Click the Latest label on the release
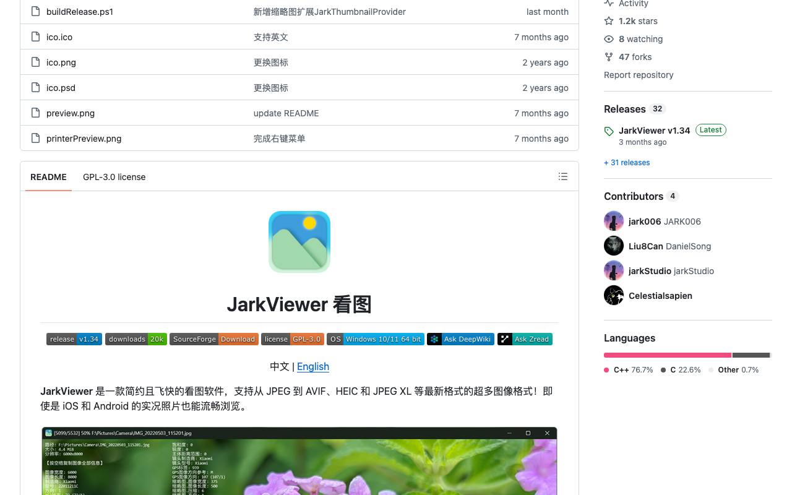 pyautogui.click(x=710, y=130)
